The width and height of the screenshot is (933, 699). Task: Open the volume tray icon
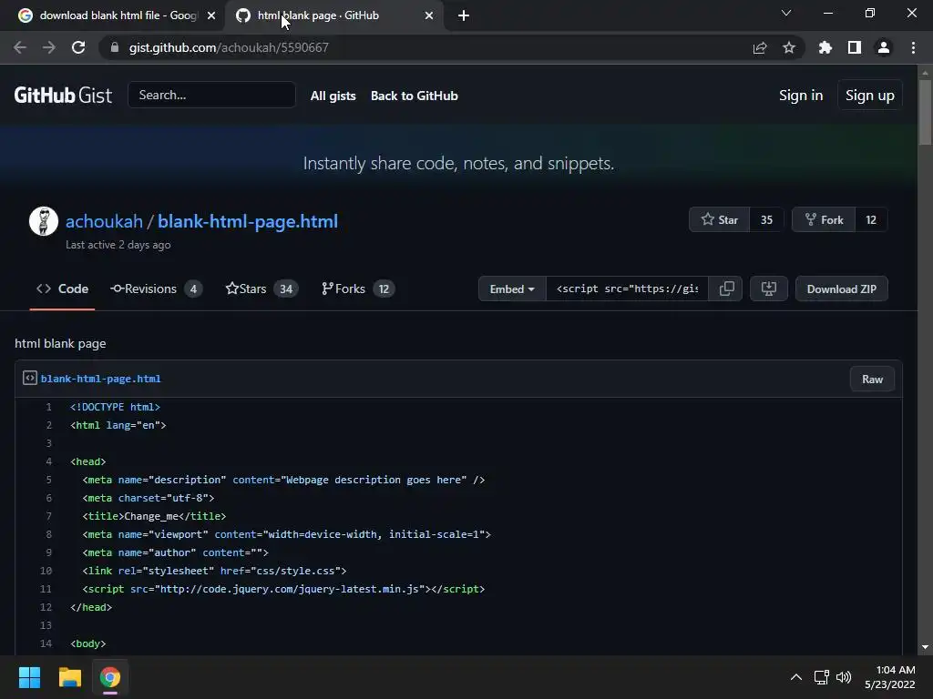844,677
